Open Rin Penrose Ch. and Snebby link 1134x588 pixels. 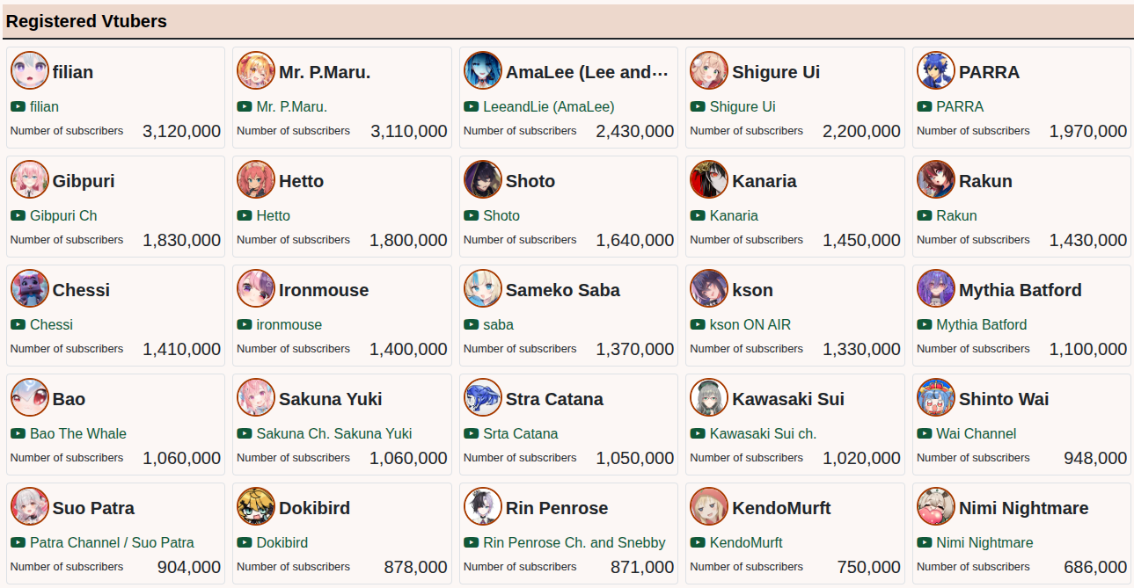pyautogui.click(x=574, y=542)
